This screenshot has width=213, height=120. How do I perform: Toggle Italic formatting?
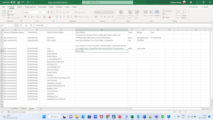click(x=29, y=17)
